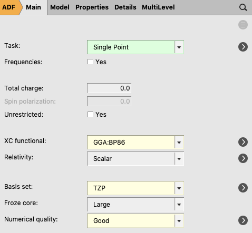Expand the Task Single Point dropdown

pyautogui.click(x=135, y=47)
